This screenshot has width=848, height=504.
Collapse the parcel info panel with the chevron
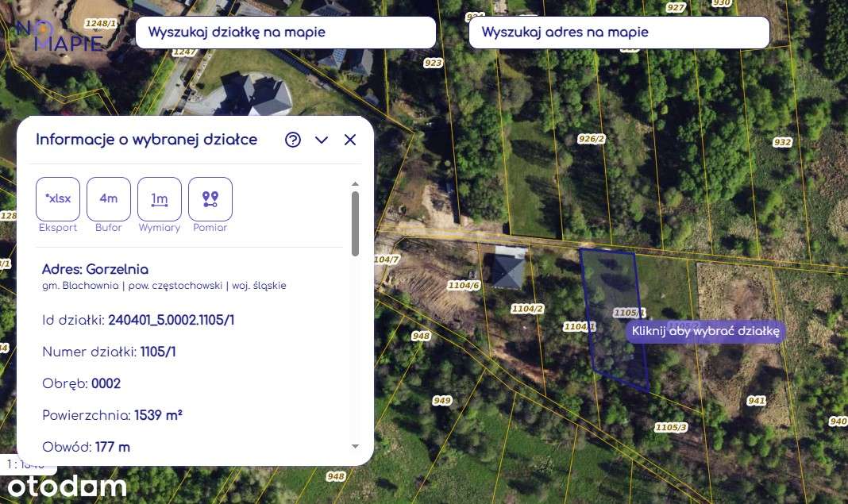322,140
